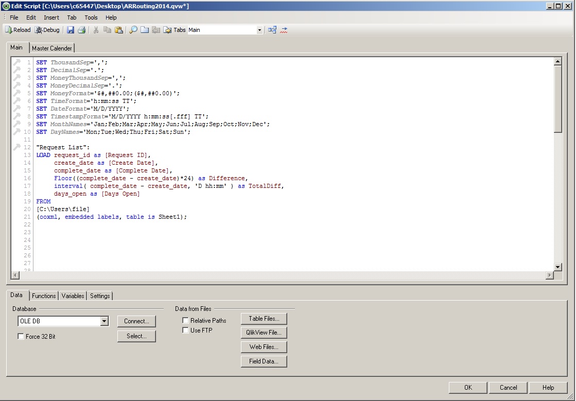Screen dimensions: 576x401
Task: Switch to the Master Calender tab
Action: click(52, 48)
